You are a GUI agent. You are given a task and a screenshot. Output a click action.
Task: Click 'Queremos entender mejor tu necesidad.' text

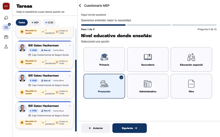tap(106, 20)
